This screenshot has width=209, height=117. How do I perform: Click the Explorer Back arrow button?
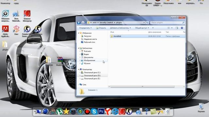tap(79, 22)
